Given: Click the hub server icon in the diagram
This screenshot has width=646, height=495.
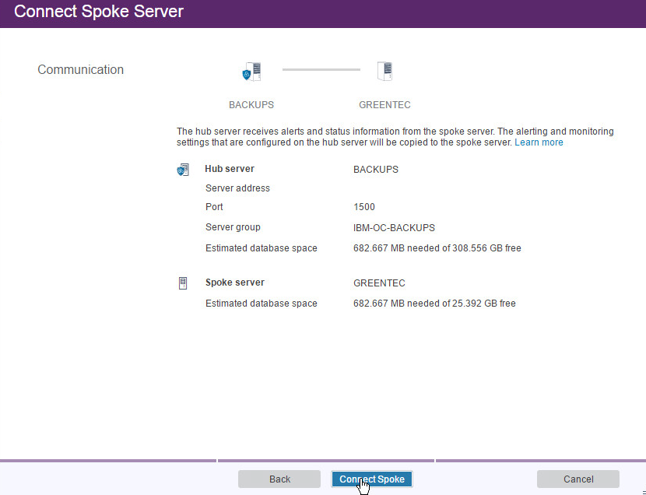Looking at the screenshot, I should pyautogui.click(x=251, y=72).
